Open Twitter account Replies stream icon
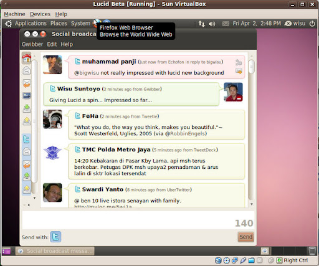This screenshot has height=266, width=319. (x=27, y=164)
